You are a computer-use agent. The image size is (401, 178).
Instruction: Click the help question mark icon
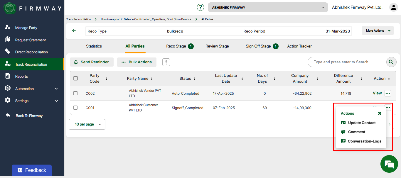click(x=201, y=7)
